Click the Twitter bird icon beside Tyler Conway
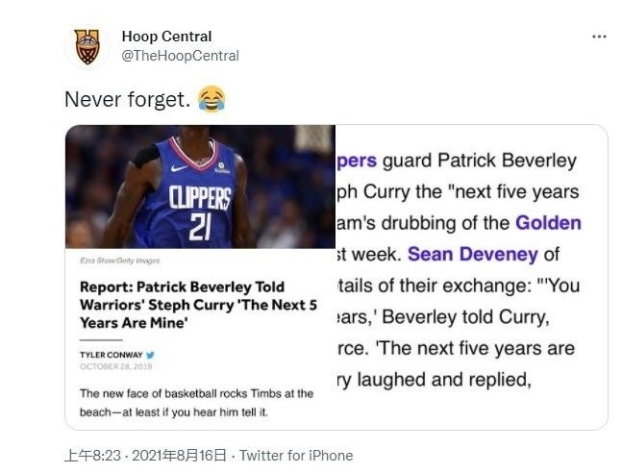Image resolution: width=622 pixels, height=473 pixels. [x=150, y=355]
